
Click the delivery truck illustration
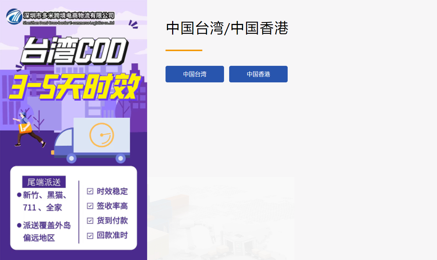pos(91,140)
